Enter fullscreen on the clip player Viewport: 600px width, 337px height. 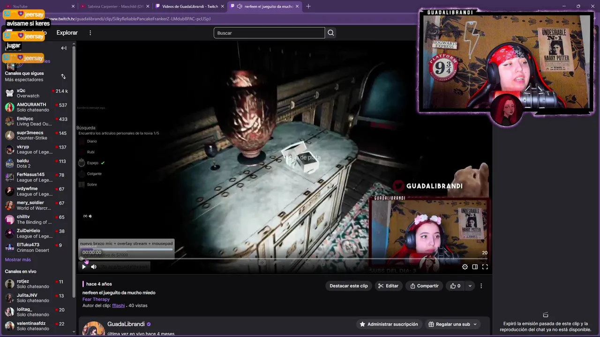click(485, 267)
